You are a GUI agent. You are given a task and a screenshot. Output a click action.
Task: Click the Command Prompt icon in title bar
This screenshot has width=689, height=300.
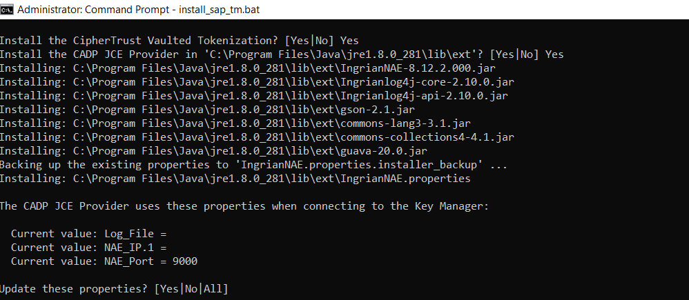pyautogui.click(x=9, y=10)
